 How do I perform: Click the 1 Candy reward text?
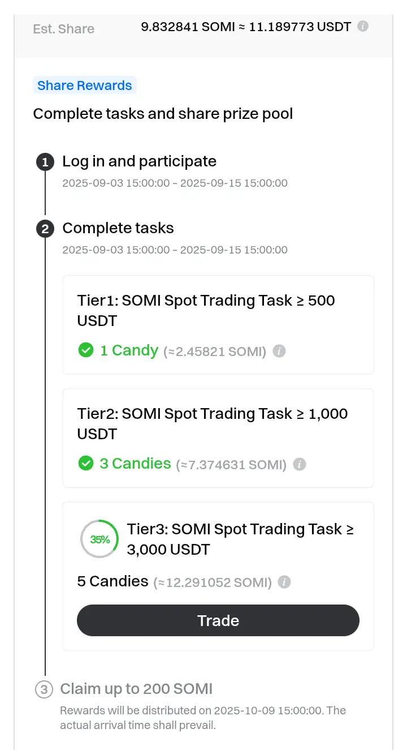click(129, 350)
